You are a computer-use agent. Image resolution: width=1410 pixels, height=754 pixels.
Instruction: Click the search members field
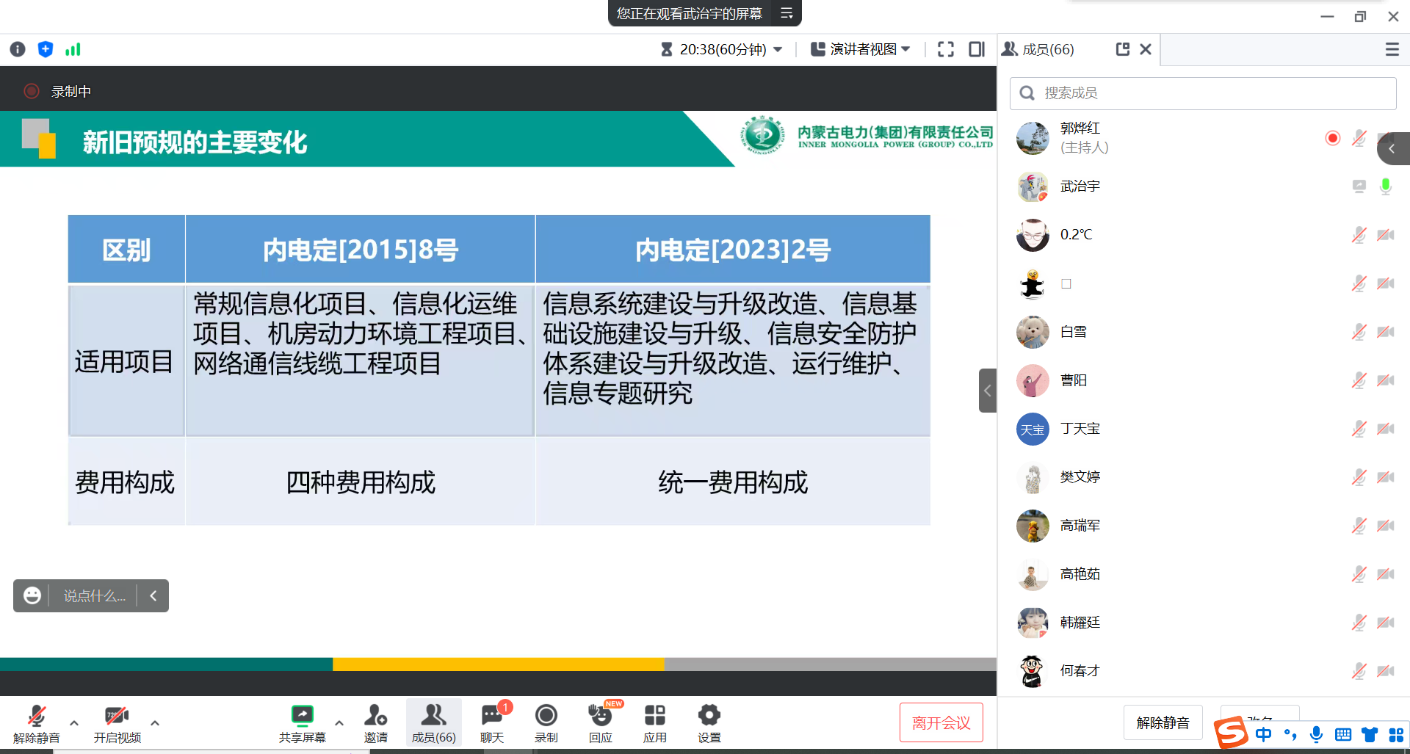pyautogui.click(x=1203, y=93)
